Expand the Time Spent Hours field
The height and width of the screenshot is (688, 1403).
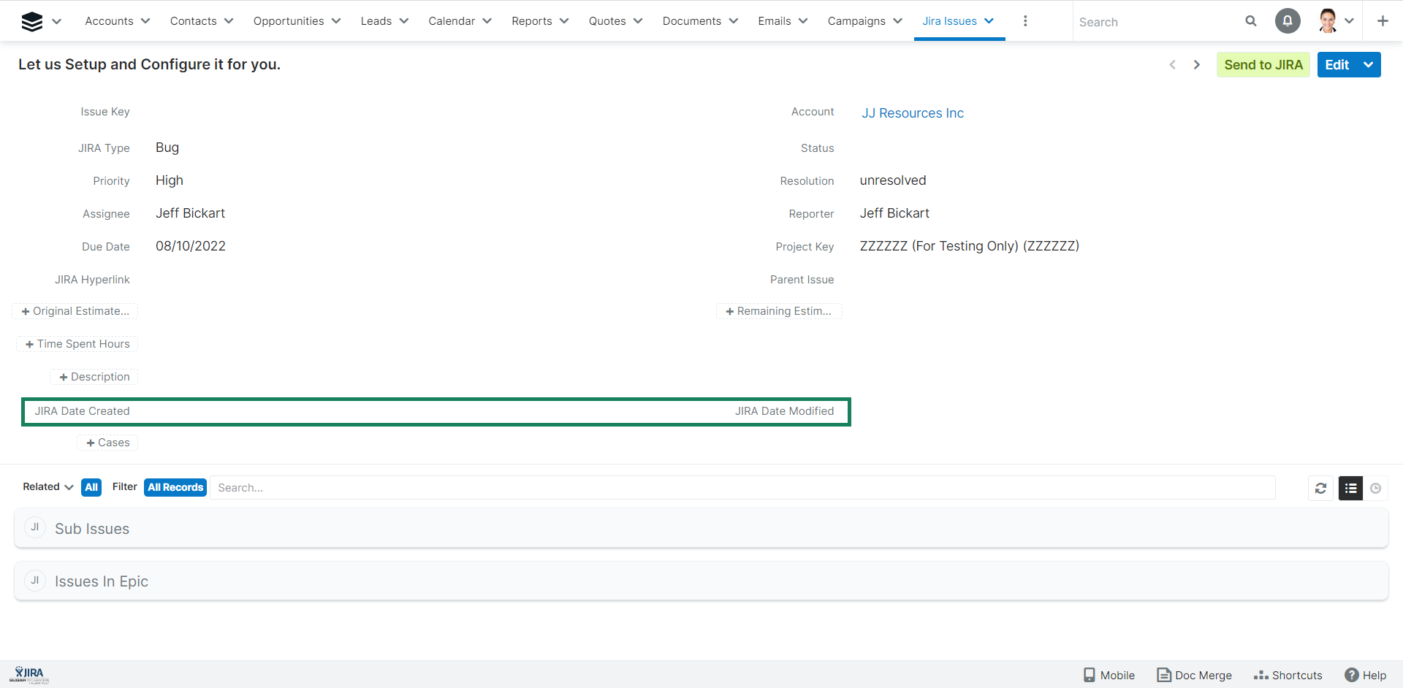(x=77, y=344)
